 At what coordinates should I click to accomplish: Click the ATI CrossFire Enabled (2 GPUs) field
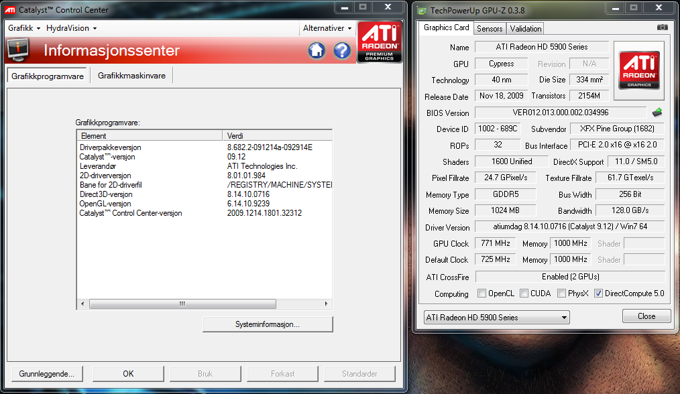570,277
